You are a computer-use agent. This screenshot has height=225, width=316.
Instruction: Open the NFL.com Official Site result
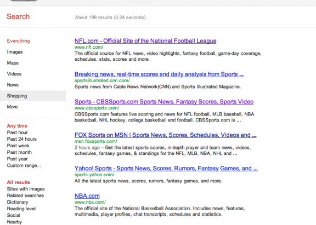tap(145, 41)
